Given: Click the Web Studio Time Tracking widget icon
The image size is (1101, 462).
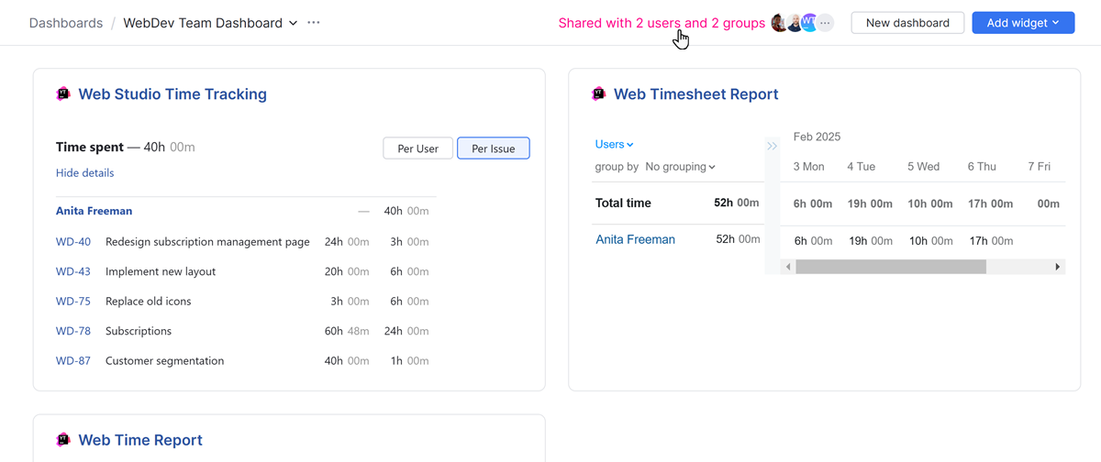Looking at the screenshot, I should [x=63, y=93].
